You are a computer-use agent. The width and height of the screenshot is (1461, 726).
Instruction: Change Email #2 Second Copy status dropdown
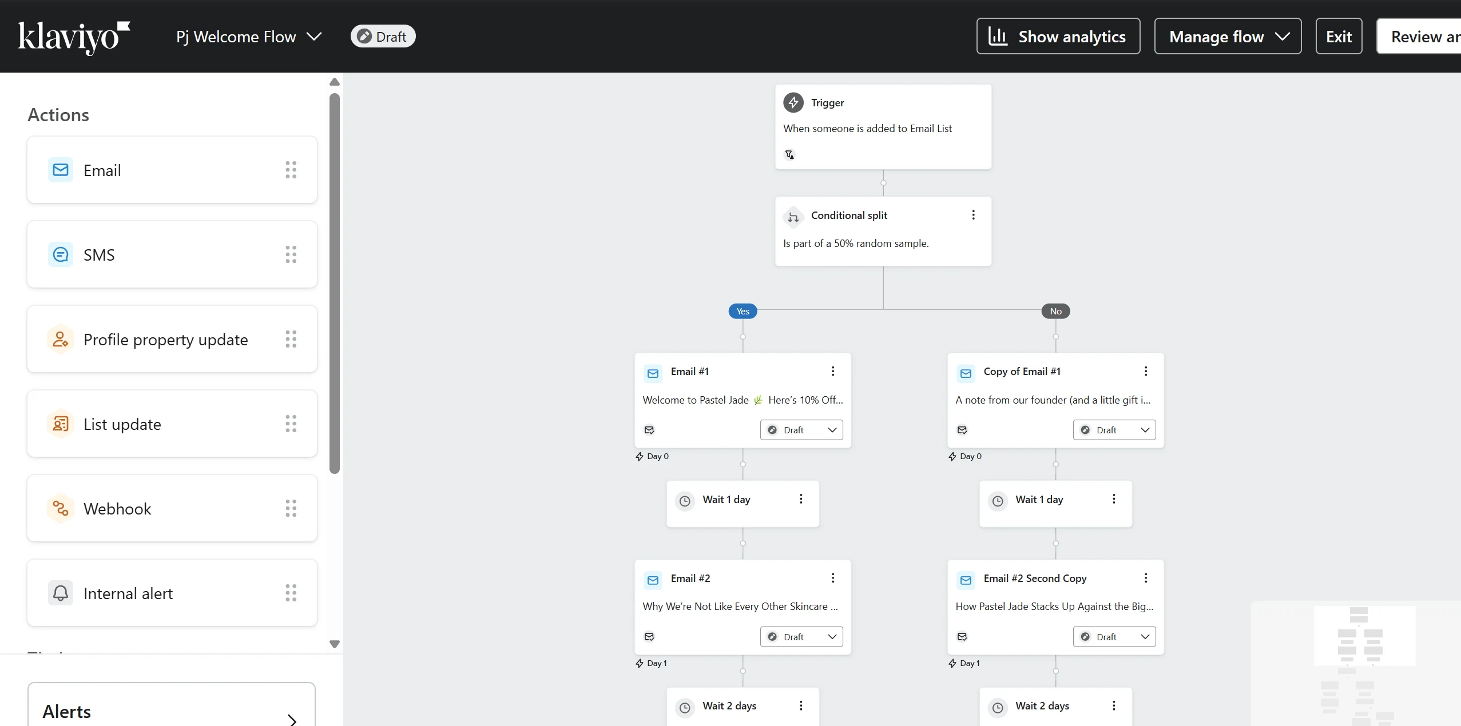pyautogui.click(x=1114, y=637)
